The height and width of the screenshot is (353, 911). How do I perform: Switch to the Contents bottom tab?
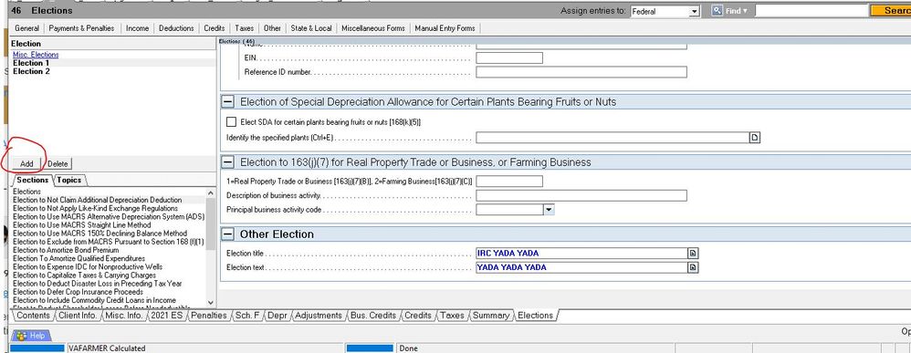33,316
